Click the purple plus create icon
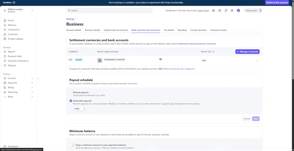 [x=238, y=10]
